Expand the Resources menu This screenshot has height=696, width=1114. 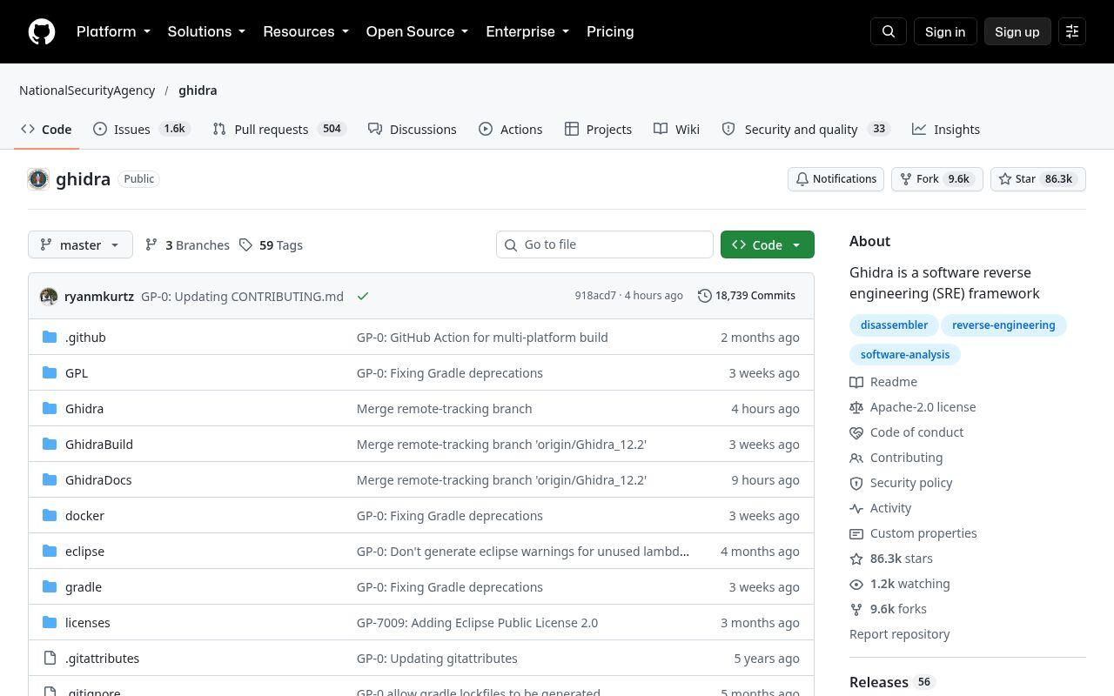[305, 31]
